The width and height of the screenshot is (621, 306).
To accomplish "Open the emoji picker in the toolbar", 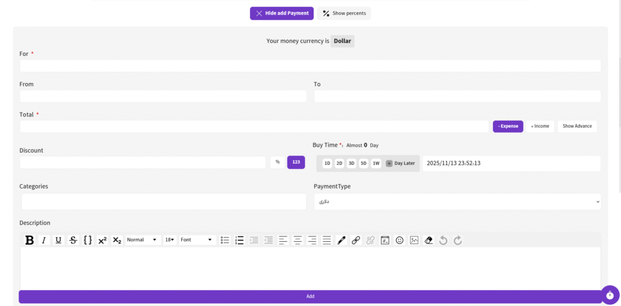I will pos(400,240).
